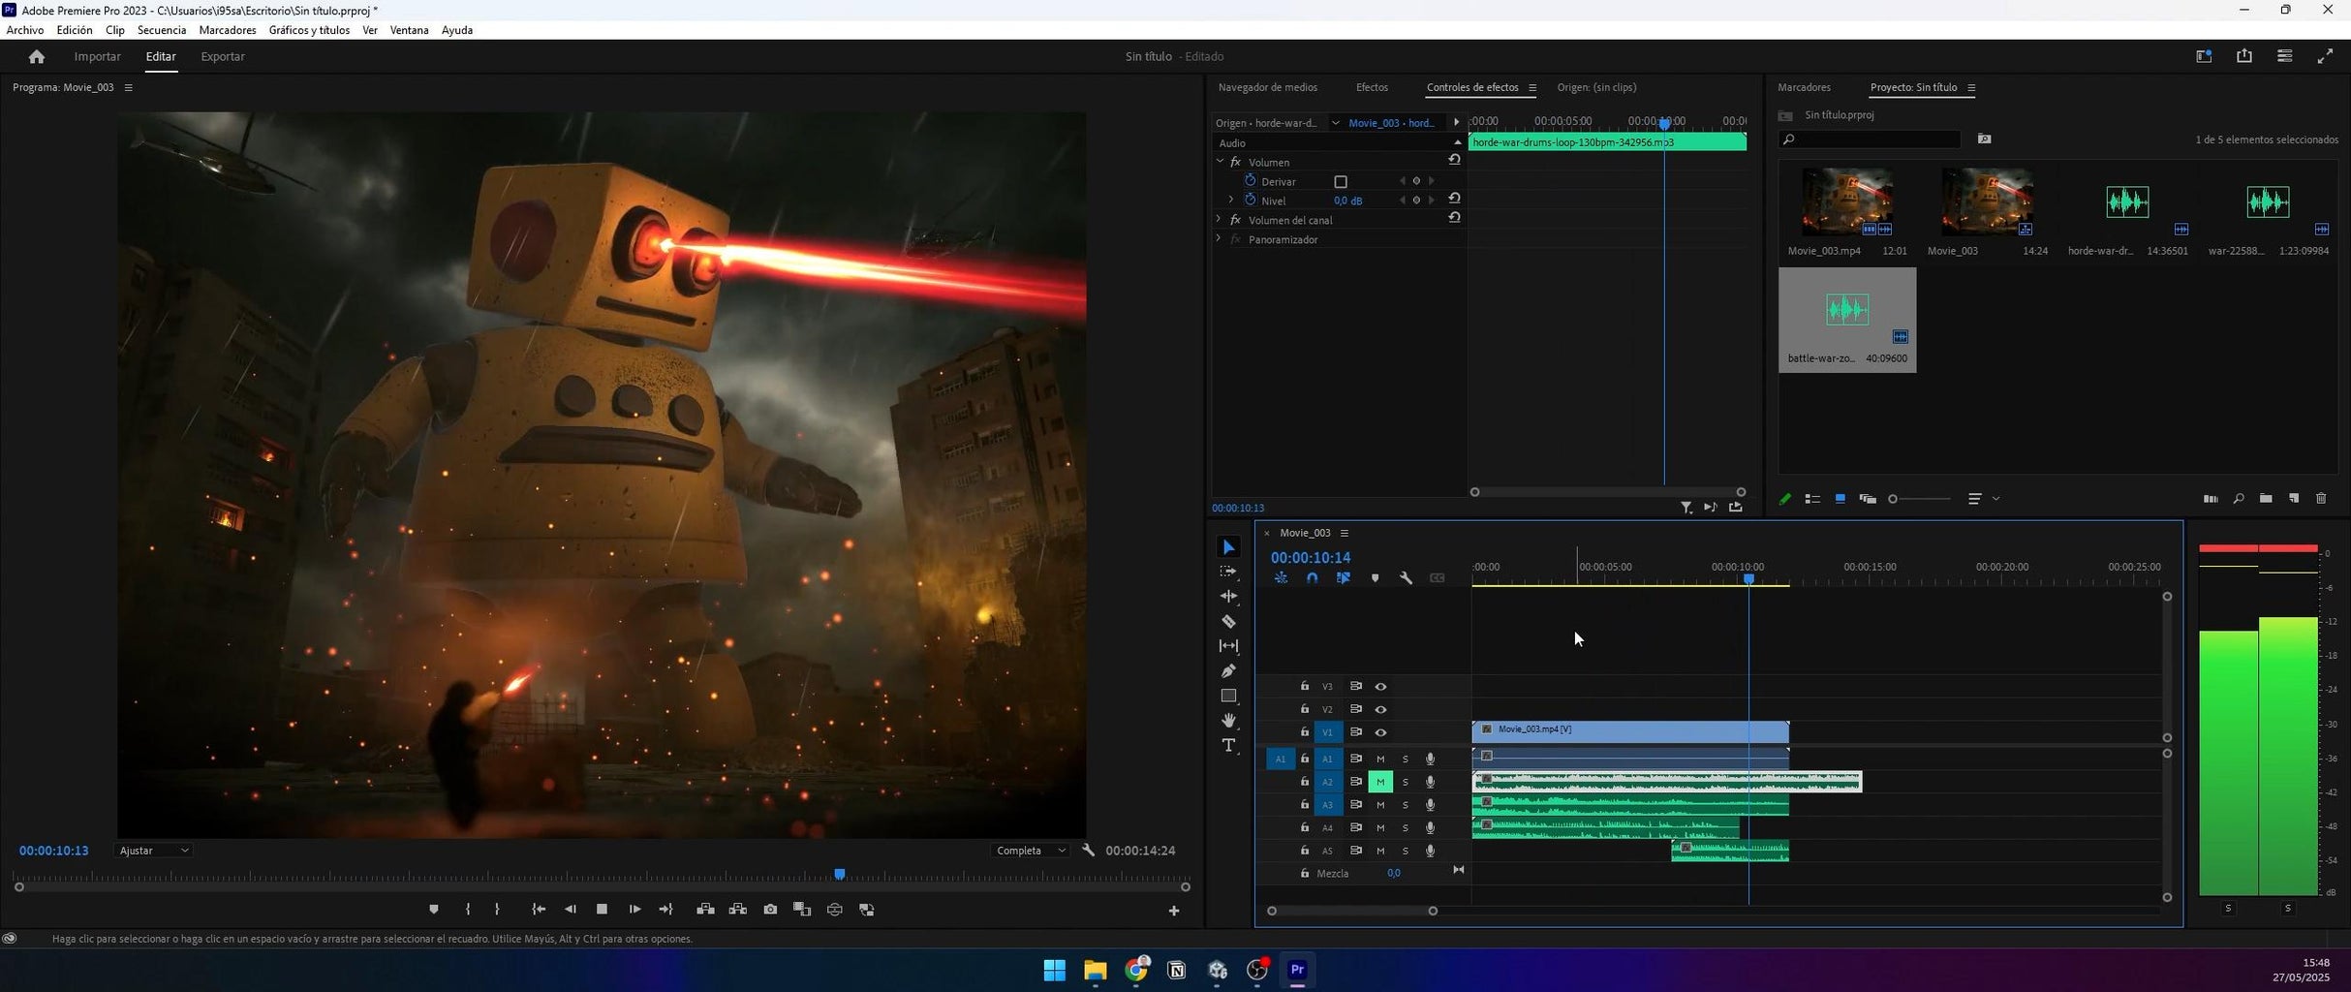Click timeline timecode 00:00:10:14
This screenshot has height=992, width=2351.
pos(1310,558)
